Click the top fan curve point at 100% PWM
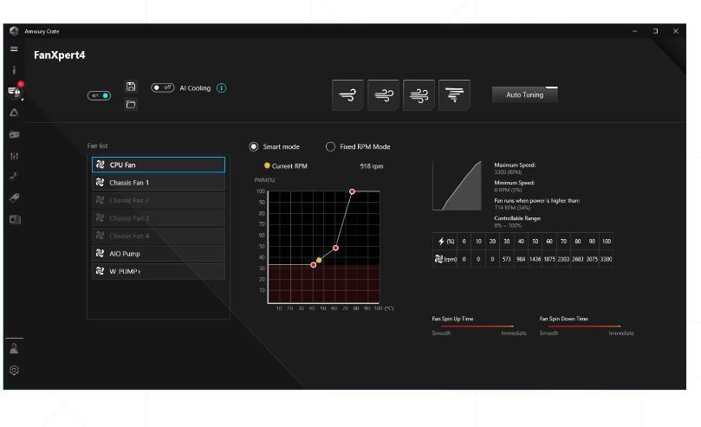Screen dimensions: 701x427 353,191
